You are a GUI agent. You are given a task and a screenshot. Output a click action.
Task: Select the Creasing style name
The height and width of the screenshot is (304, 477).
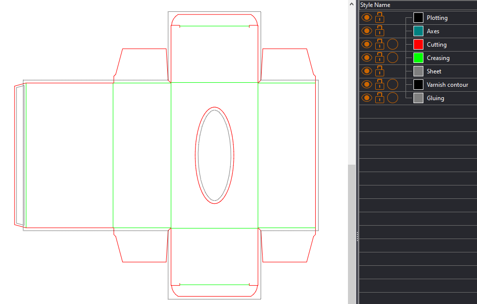point(438,58)
